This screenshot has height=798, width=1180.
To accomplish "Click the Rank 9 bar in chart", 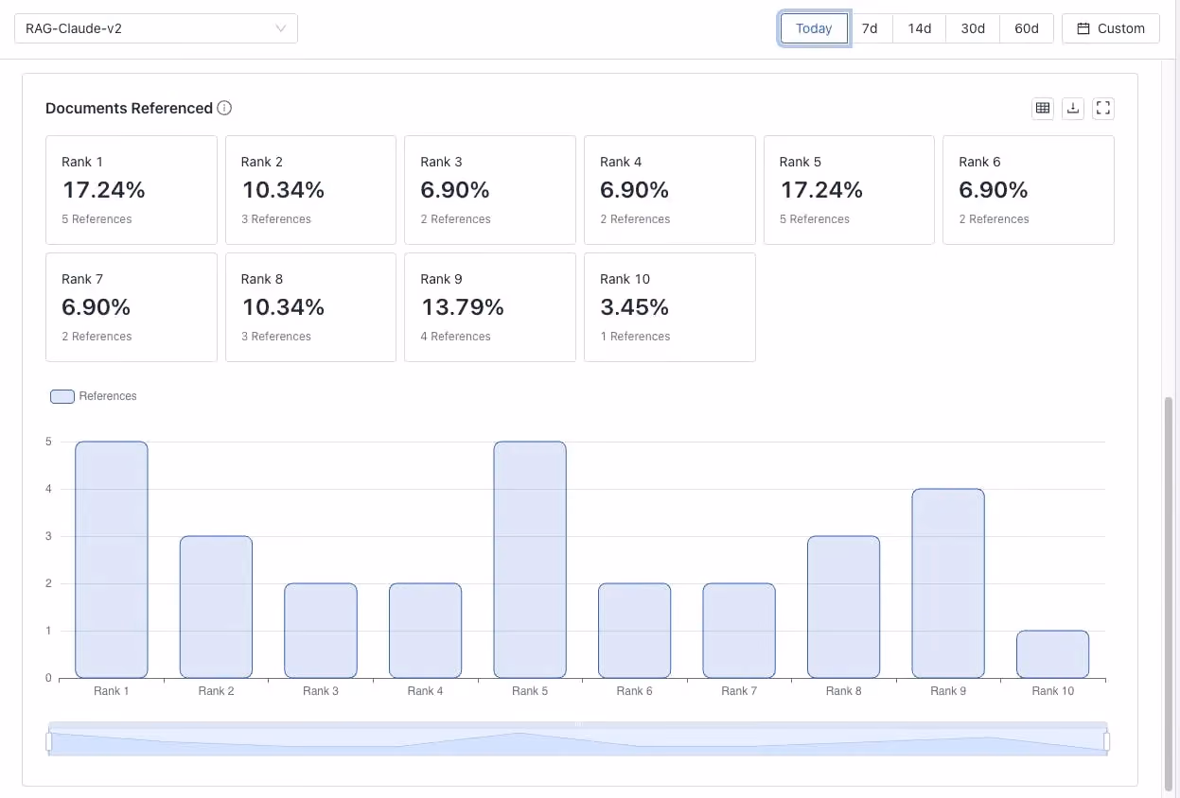I will point(948,583).
